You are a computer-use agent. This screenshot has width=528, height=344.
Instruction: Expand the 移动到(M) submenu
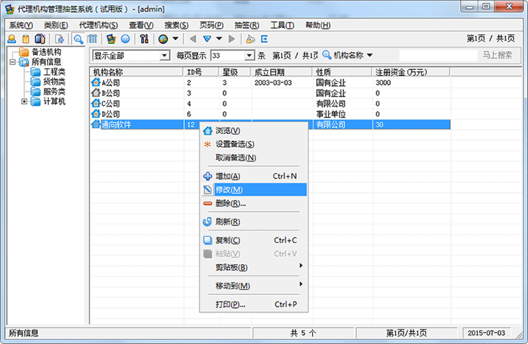pyautogui.click(x=254, y=286)
